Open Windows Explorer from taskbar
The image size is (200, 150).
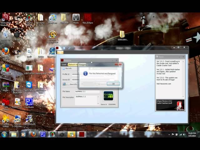[14, 134]
